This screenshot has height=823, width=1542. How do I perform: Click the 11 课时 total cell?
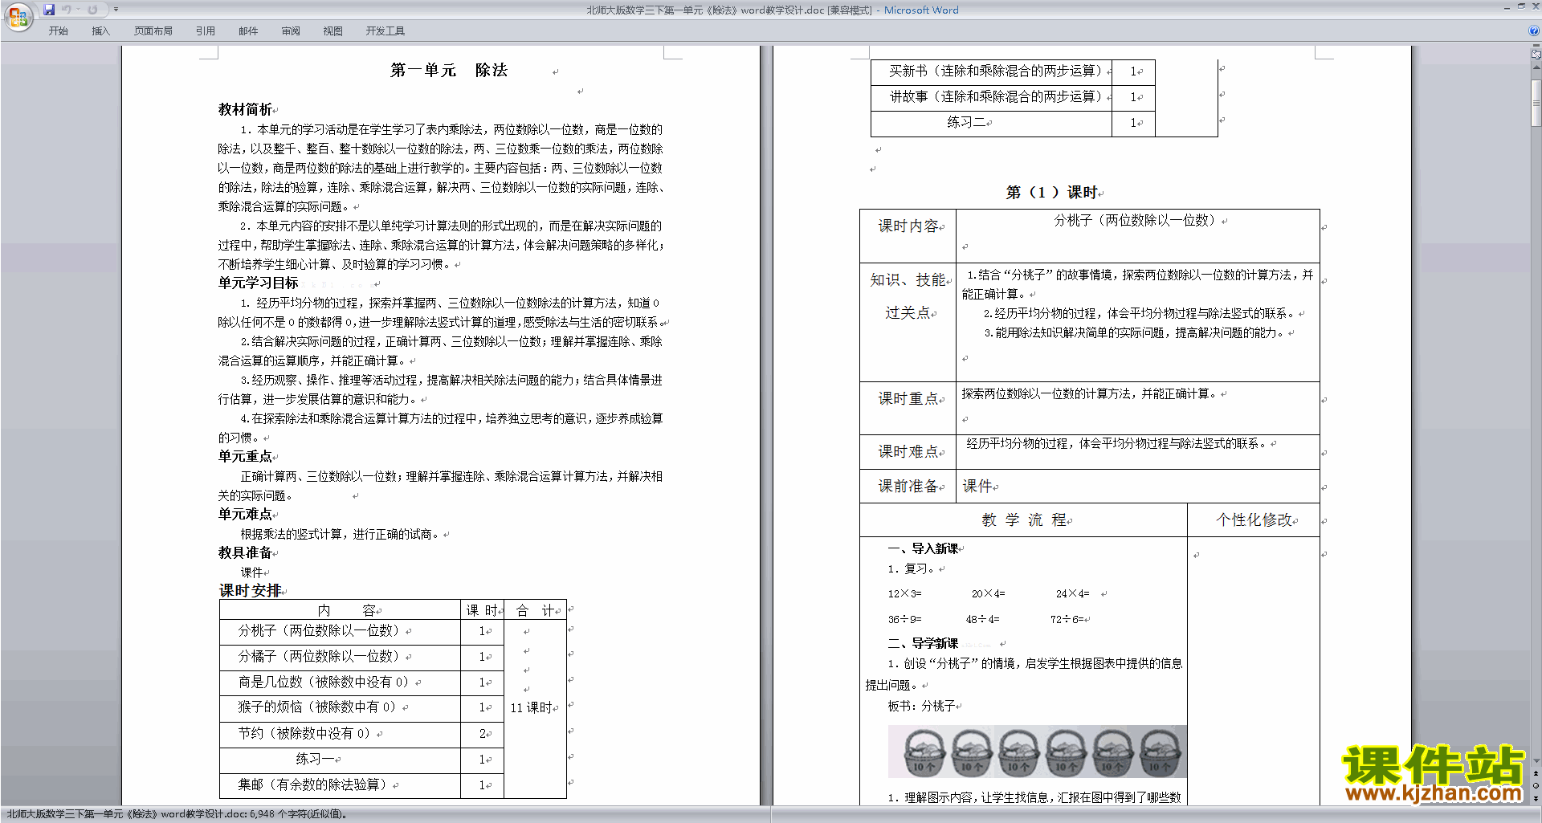535,708
